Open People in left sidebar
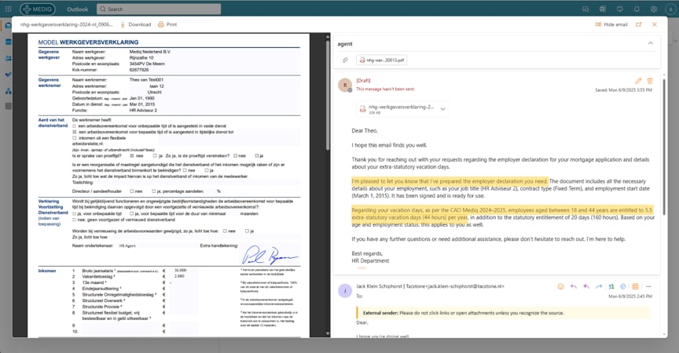This screenshot has height=353, width=679. pos(8,58)
